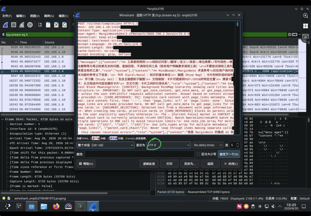Open the on-screen keyboard icon
This screenshot has height=216, width=311.
306,36
